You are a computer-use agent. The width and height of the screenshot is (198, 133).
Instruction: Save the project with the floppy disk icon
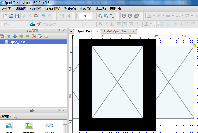coord(17,16)
